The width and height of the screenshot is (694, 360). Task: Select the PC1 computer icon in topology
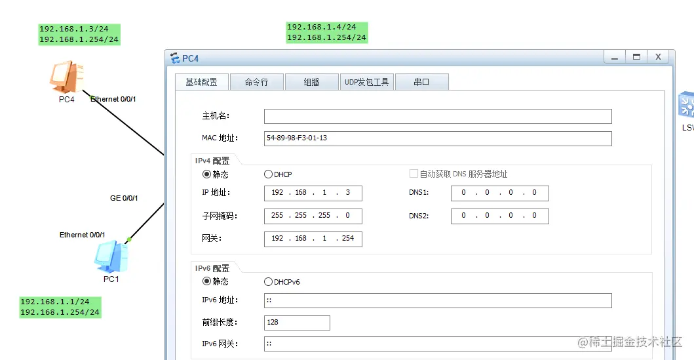coord(111,256)
